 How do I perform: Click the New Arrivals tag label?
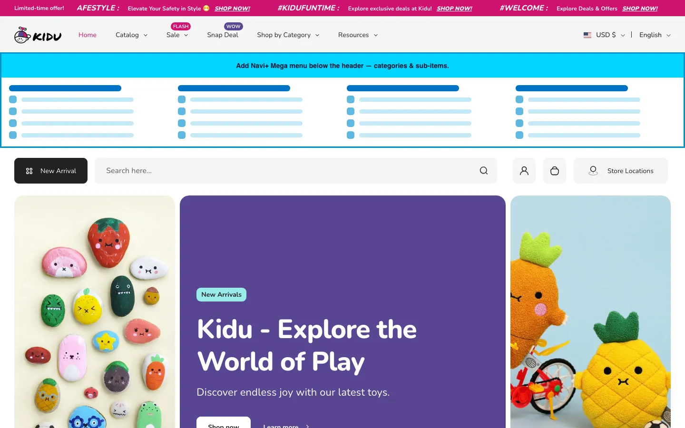[x=221, y=294]
